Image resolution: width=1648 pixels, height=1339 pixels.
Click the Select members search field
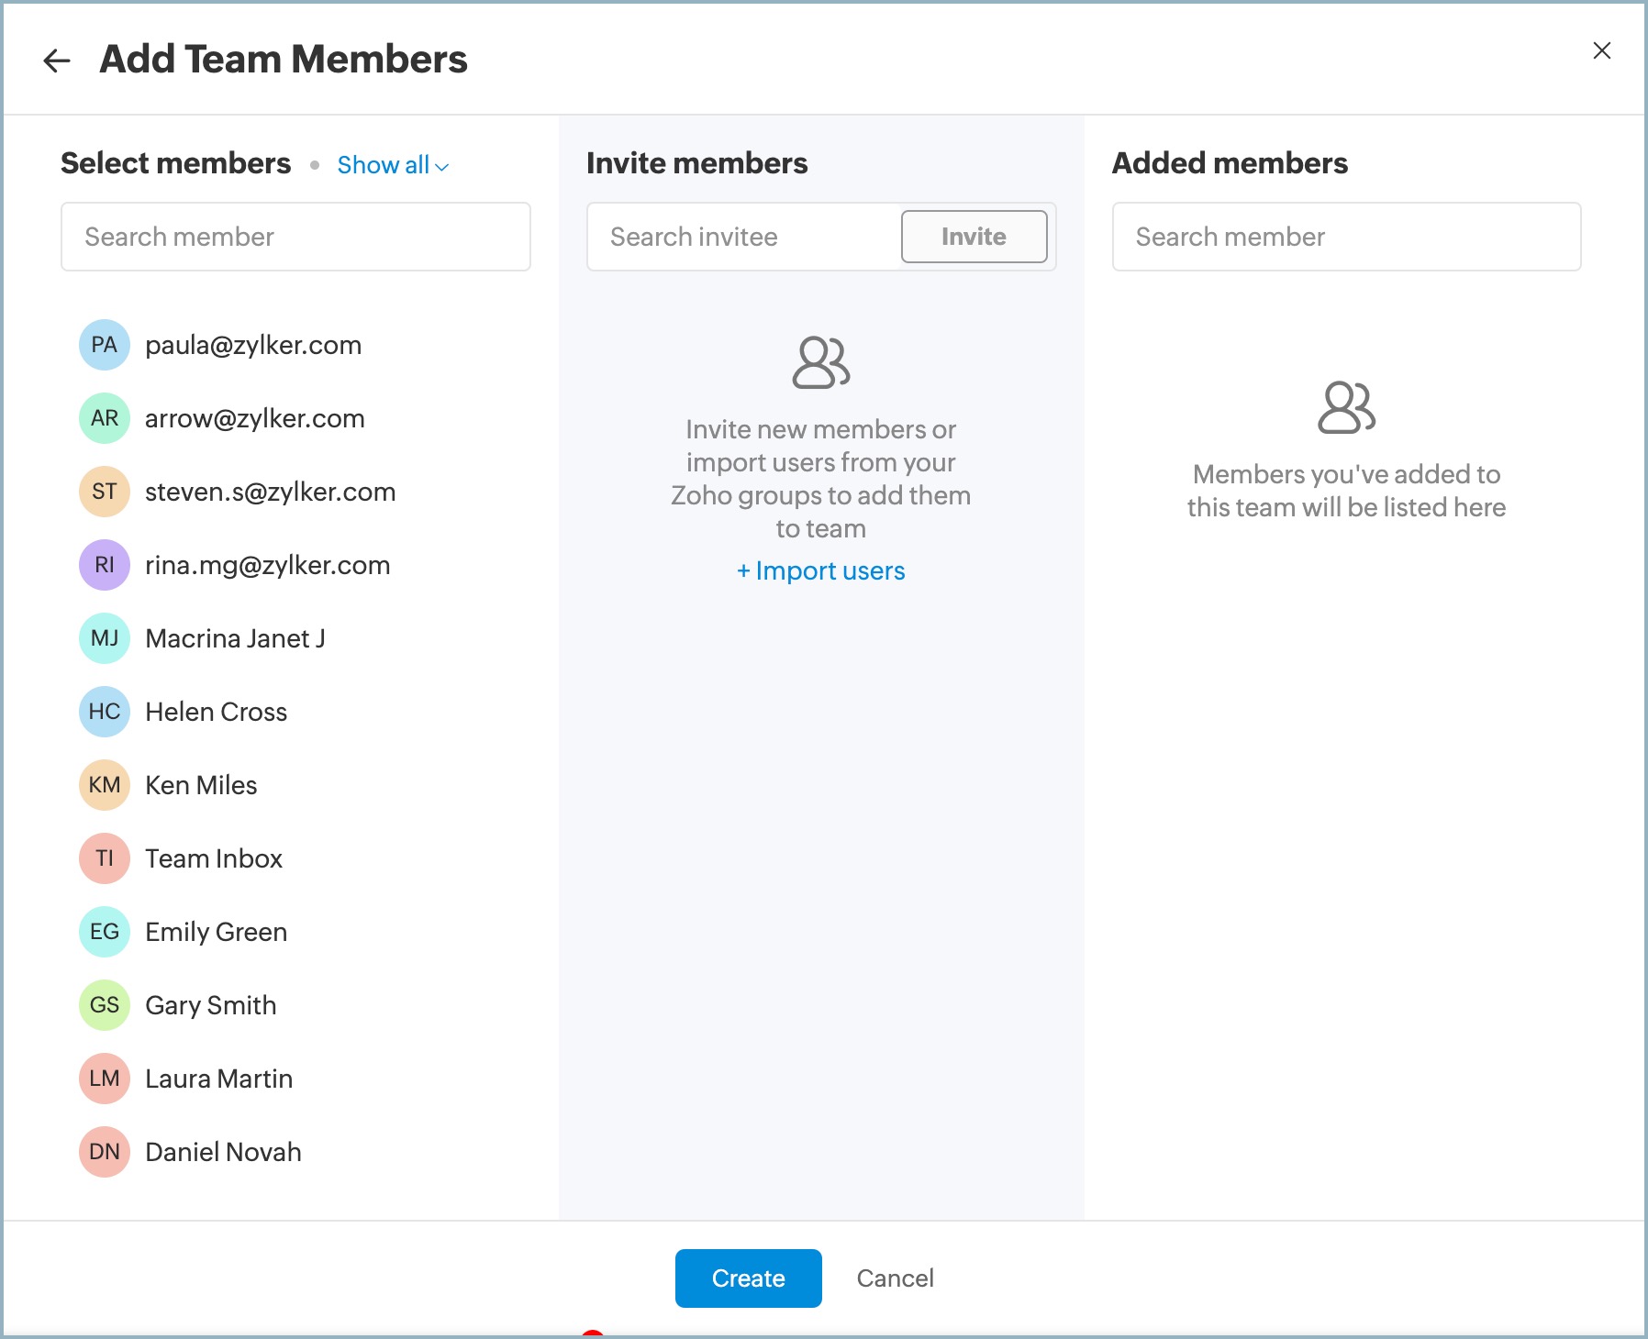pos(295,237)
